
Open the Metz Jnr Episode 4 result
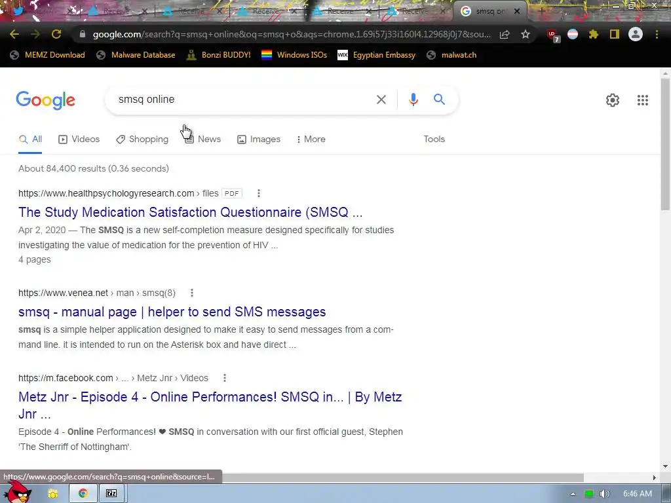coord(210,405)
